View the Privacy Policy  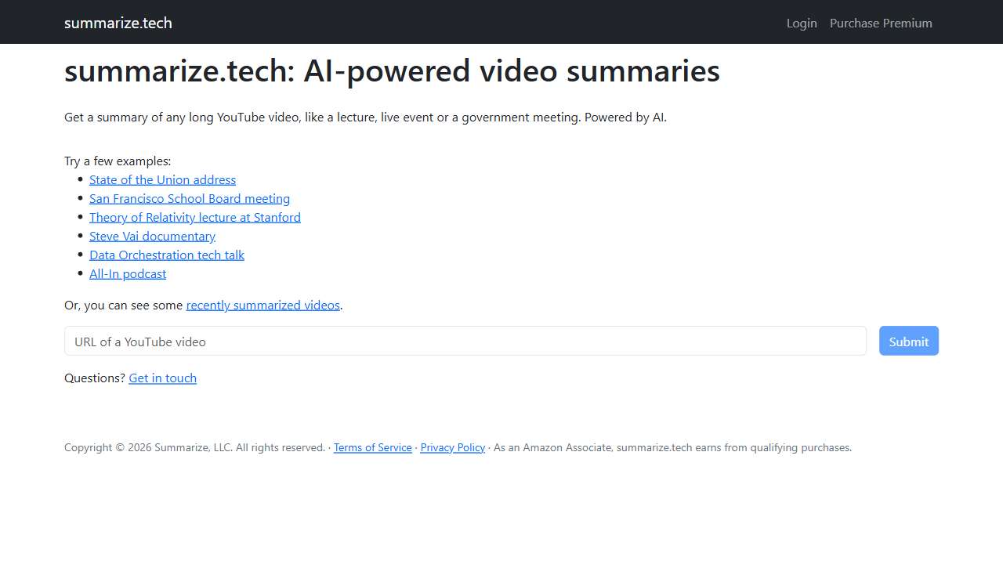(x=452, y=447)
